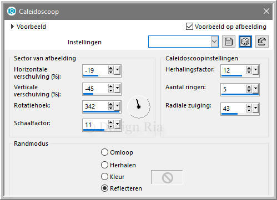Click the rotation angle dial
Image resolution: width=277 pixels, height=200 pixels.
139,107
